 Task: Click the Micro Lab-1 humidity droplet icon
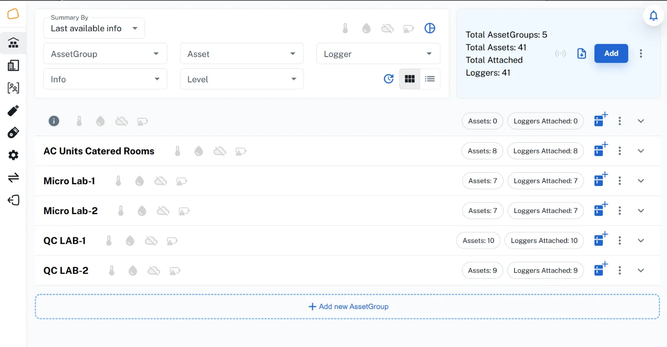[x=140, y=181]
